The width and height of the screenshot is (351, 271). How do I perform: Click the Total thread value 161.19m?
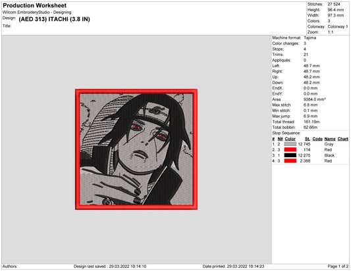[311, 122]
